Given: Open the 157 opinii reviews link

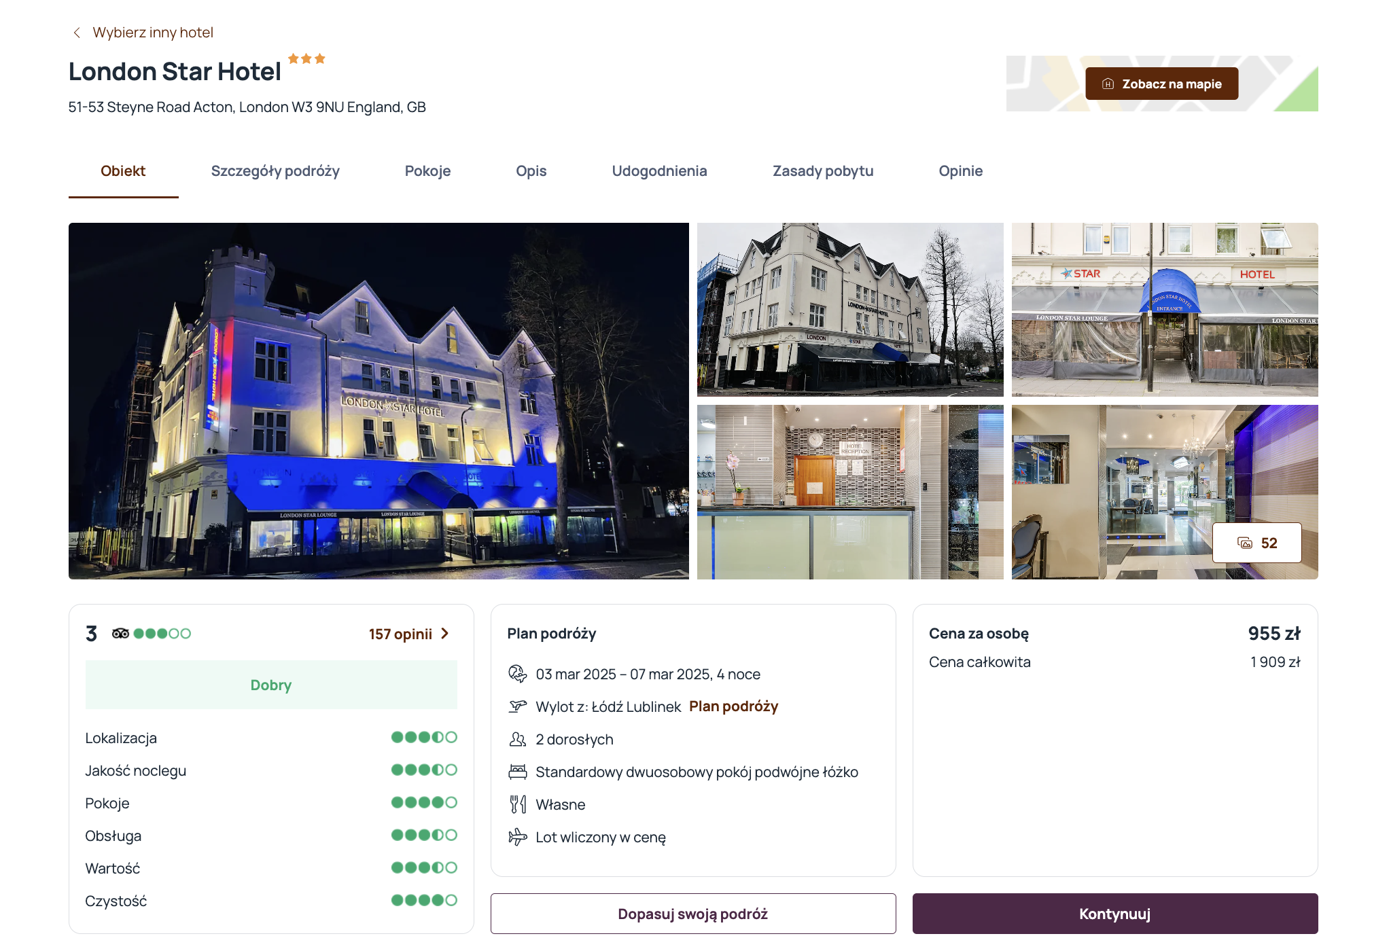Looking at the screenshot, I should tap(400, 634).
